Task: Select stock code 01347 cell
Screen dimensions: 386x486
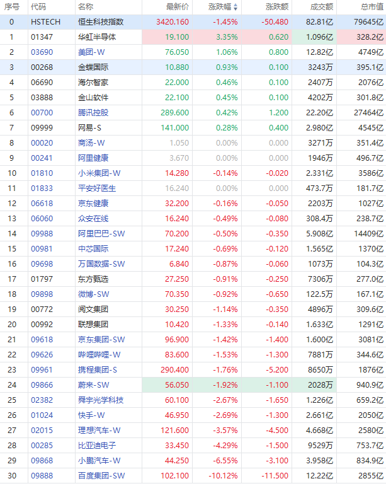Action: coord(42,37)
